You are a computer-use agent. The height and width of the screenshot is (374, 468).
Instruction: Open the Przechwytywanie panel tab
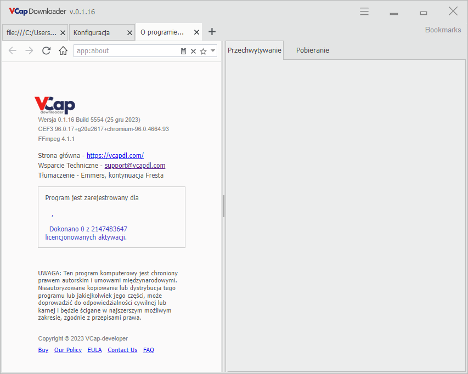click(254, 50)
